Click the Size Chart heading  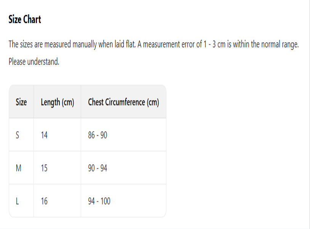pyautogui.click(x=25, y=20)
